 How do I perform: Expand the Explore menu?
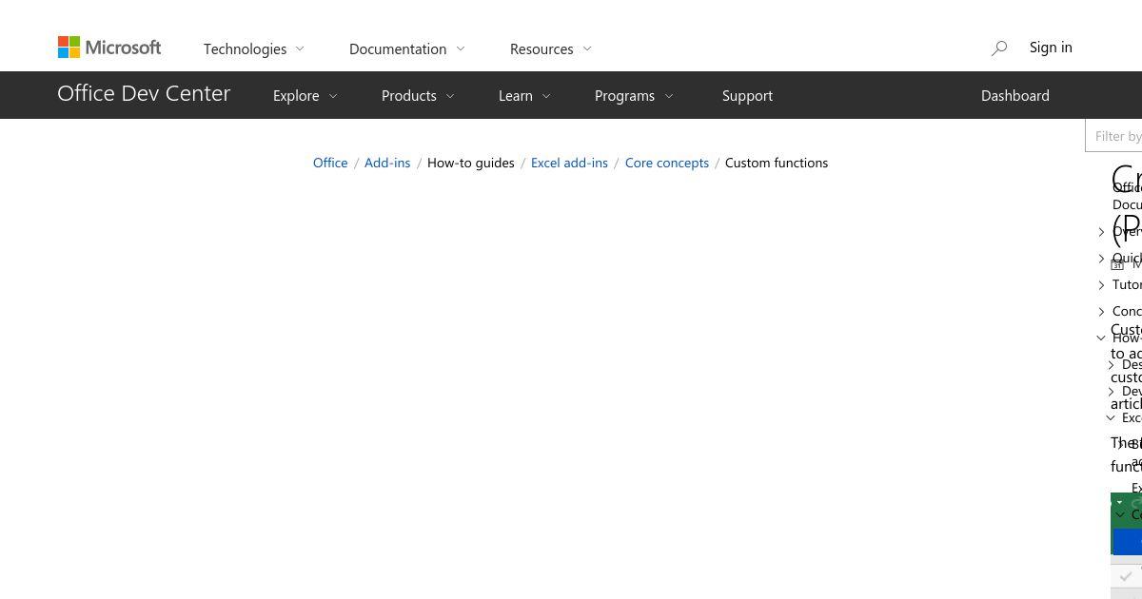point(305,95)
